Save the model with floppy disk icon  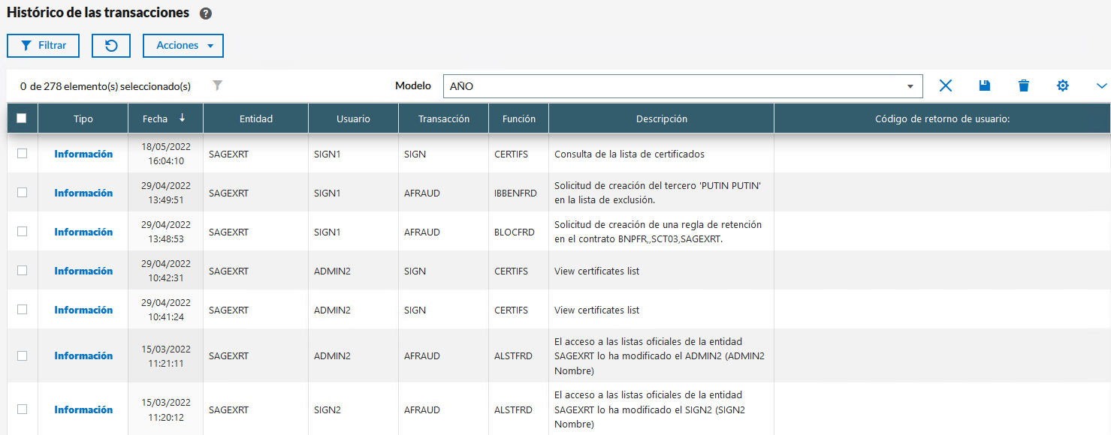[985, 85]
